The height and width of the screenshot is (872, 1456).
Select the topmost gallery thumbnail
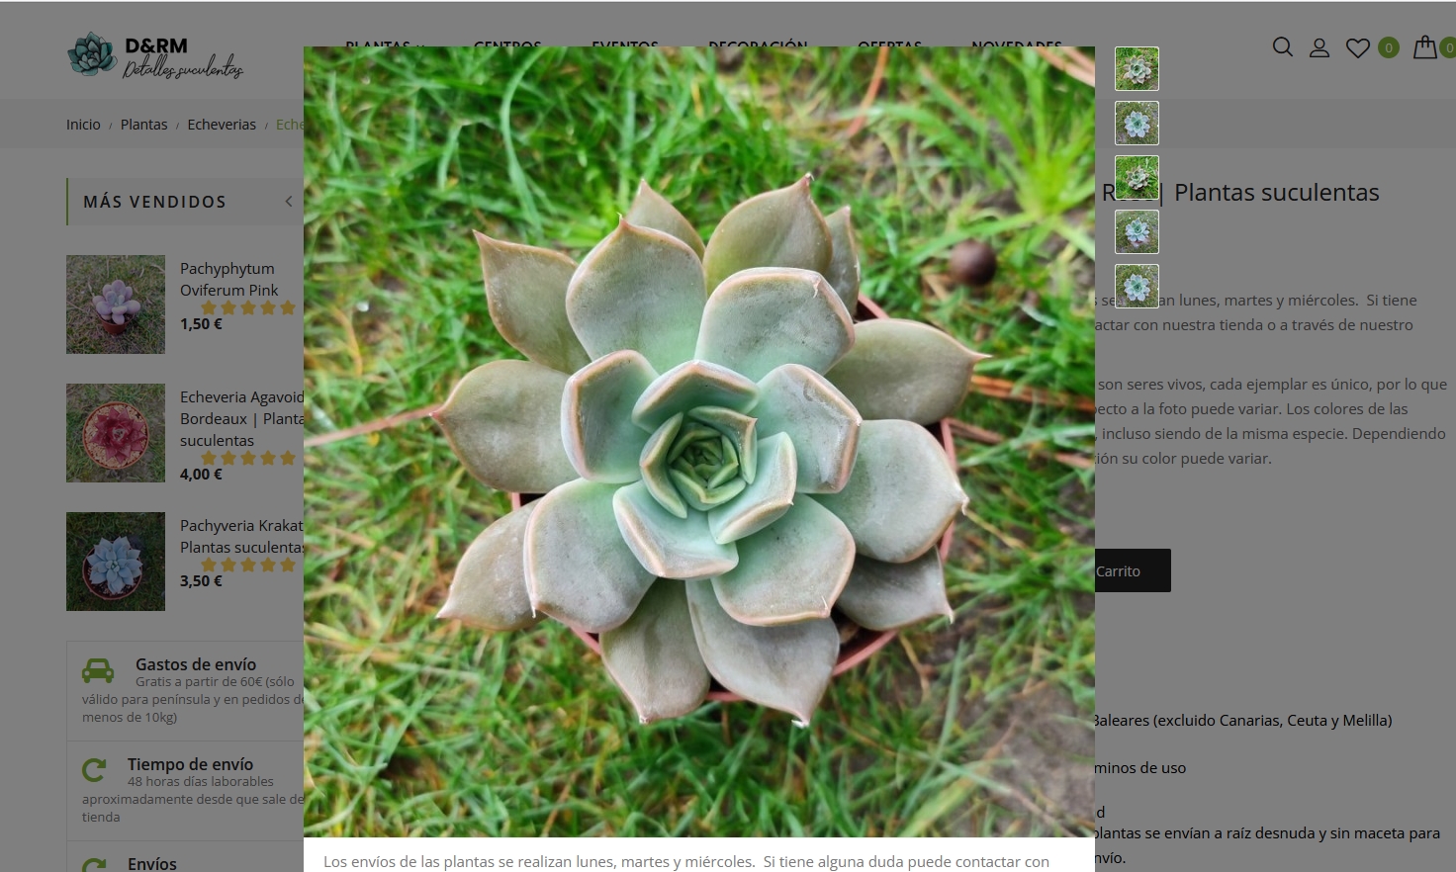coord(1137,69)
